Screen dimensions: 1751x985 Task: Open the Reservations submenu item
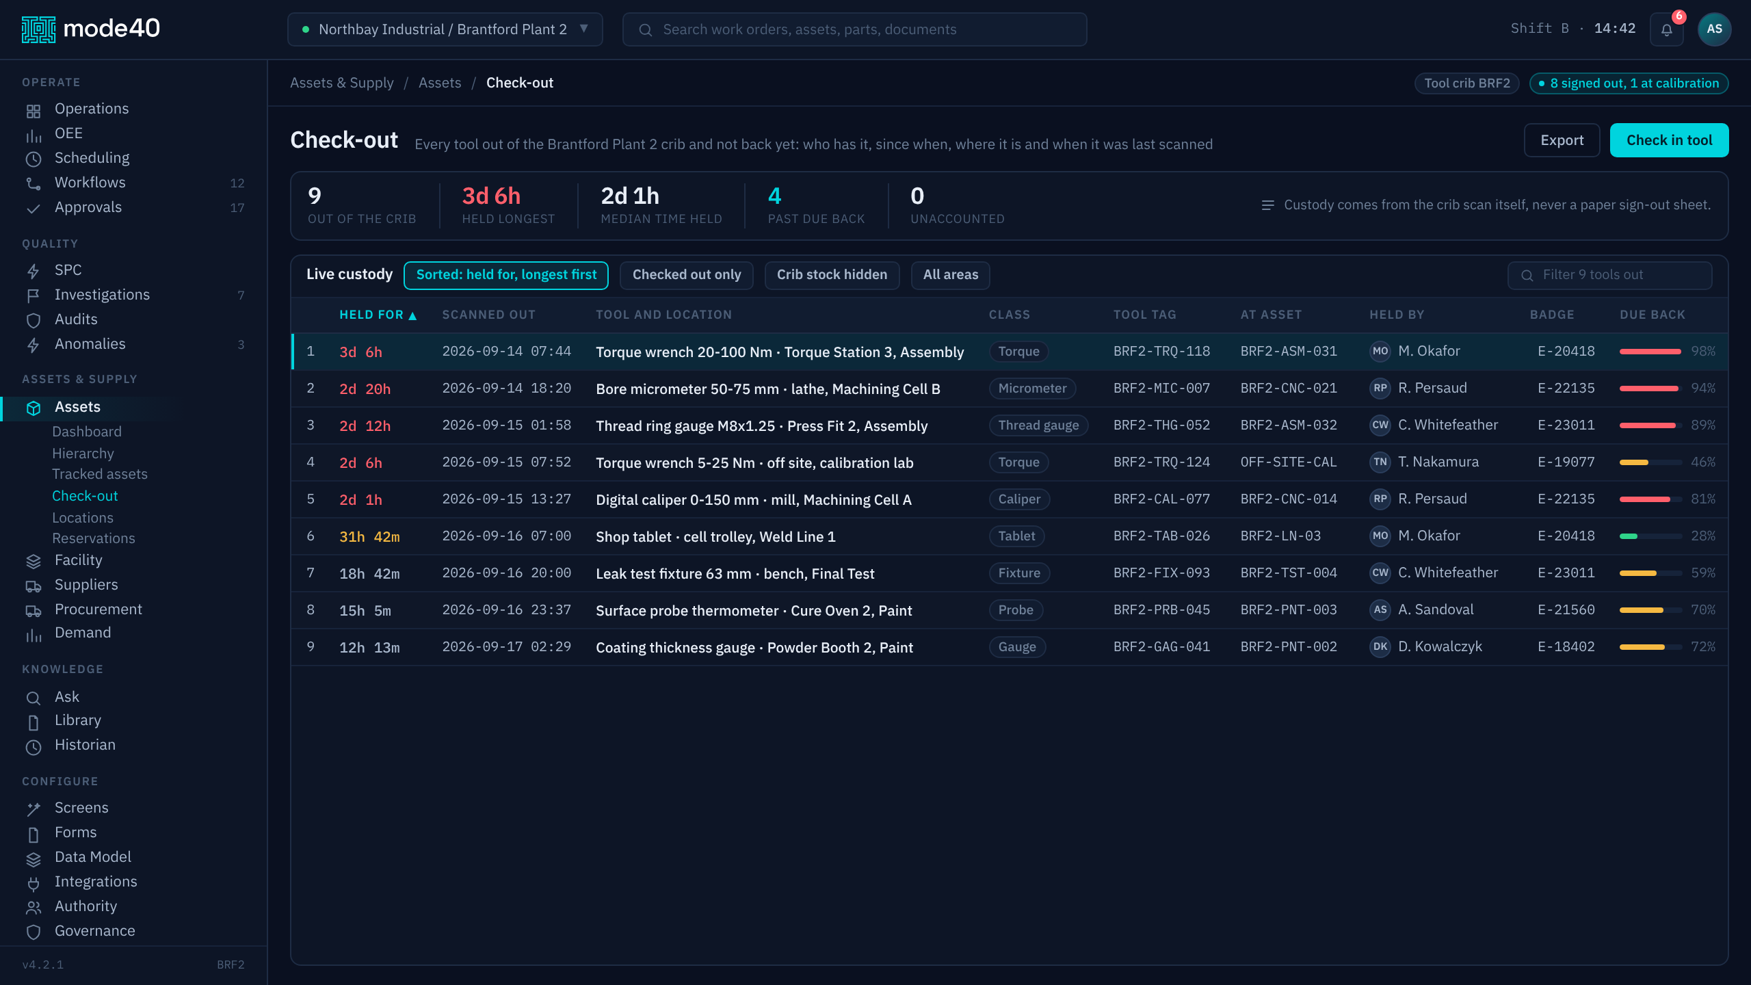pos(94,538)
